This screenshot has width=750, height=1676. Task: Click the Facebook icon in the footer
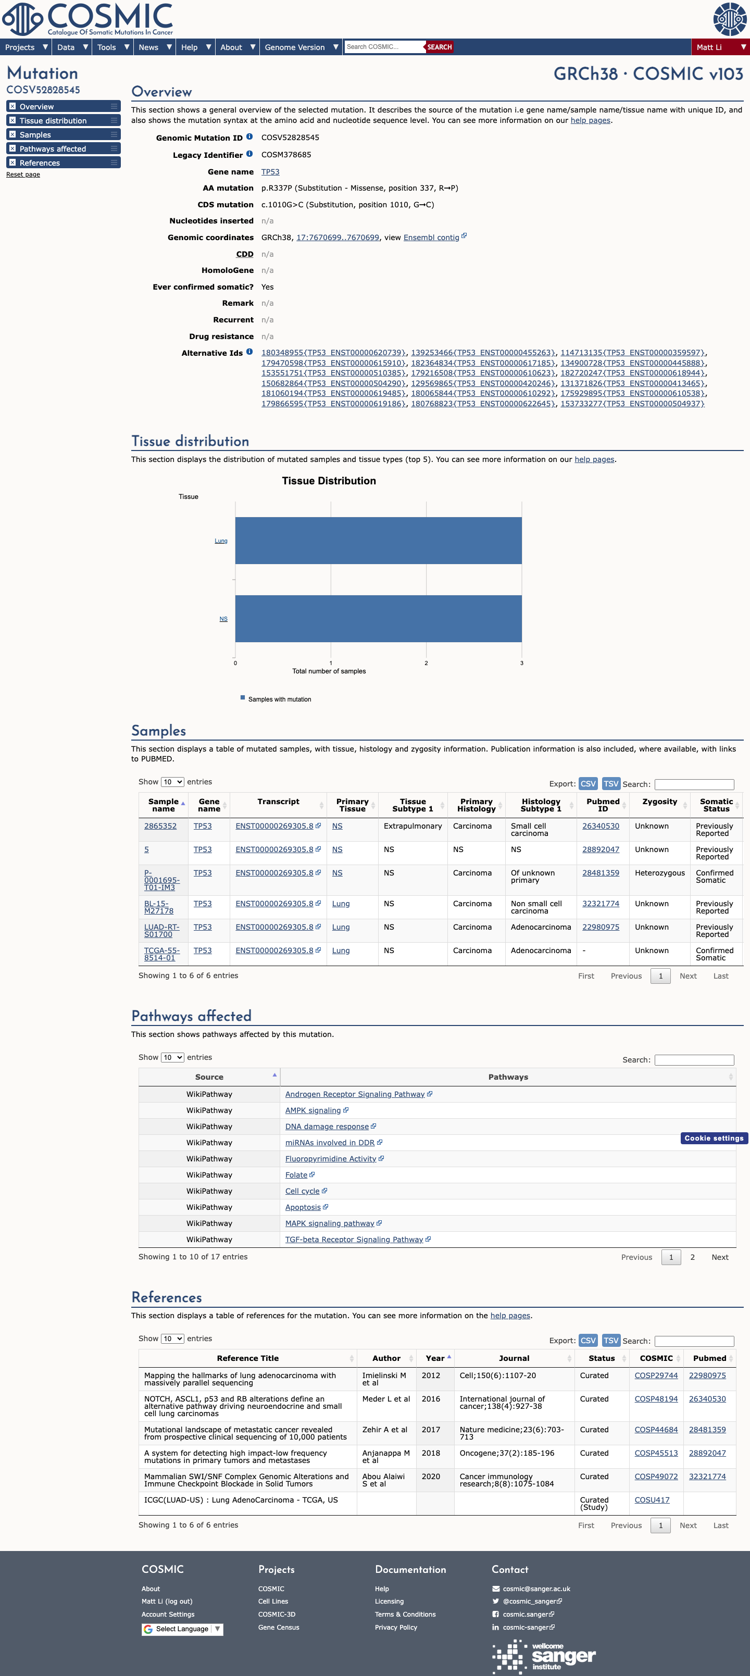click(x=496, y=1614)
